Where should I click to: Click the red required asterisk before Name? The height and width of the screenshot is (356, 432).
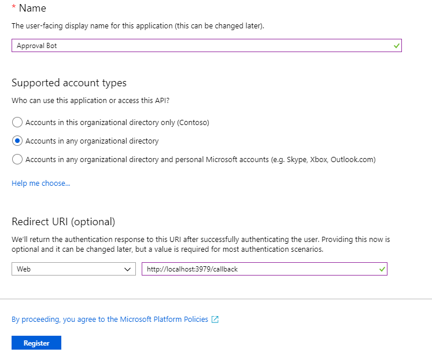click(x=14, y=8)
